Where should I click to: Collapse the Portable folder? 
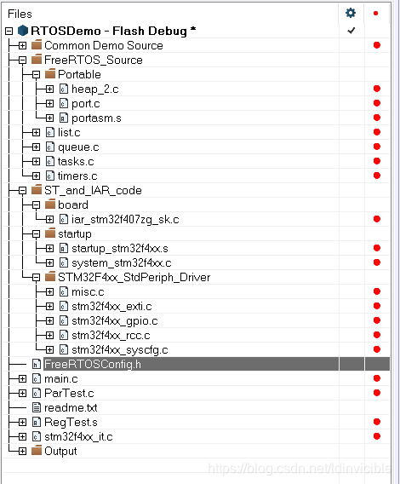pyautogui.click(x=36, y=74)
